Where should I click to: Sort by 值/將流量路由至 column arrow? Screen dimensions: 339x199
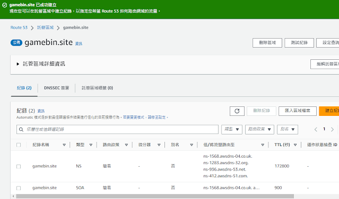263,145
